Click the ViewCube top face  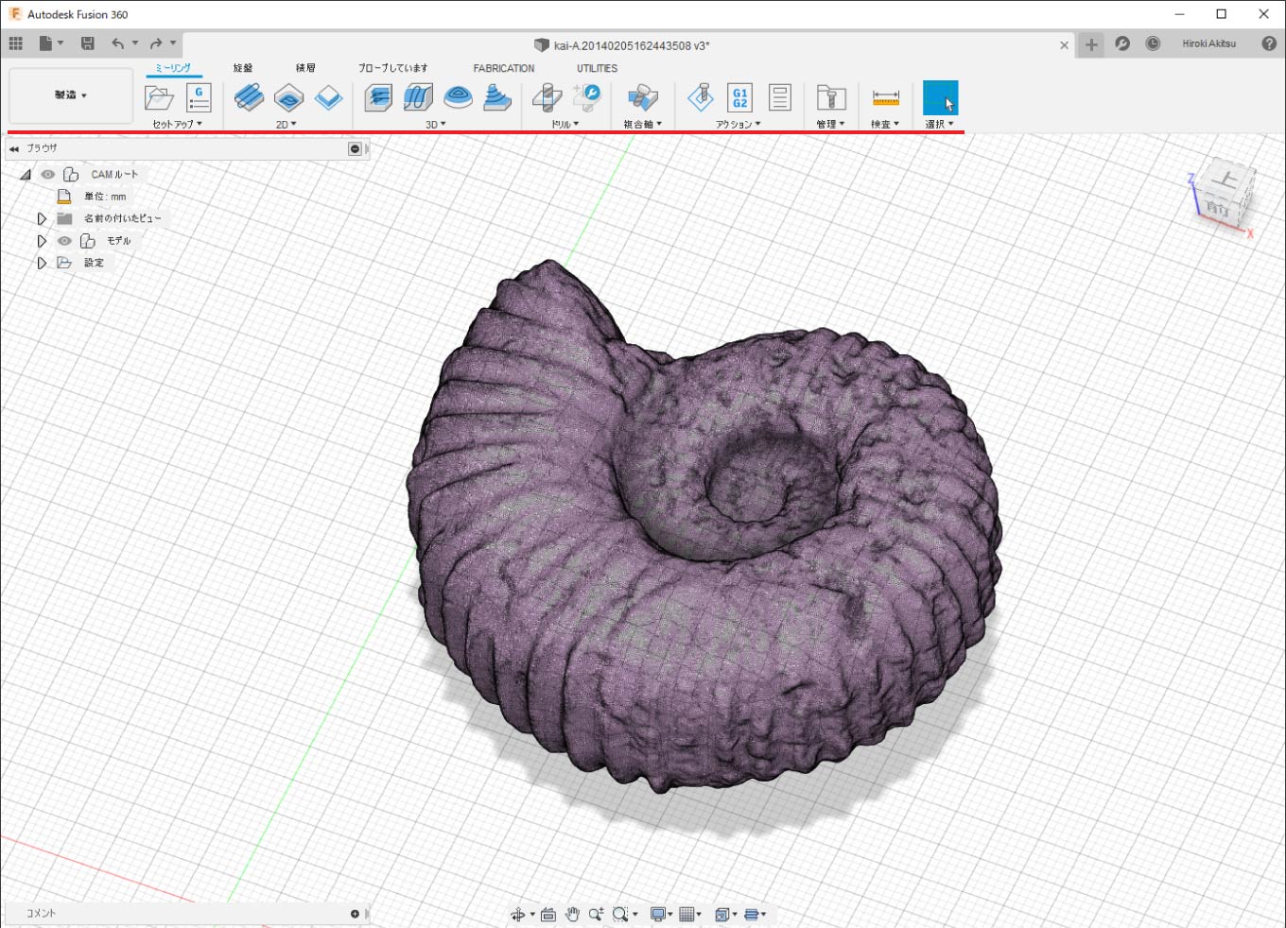[x=1226, y=179]
